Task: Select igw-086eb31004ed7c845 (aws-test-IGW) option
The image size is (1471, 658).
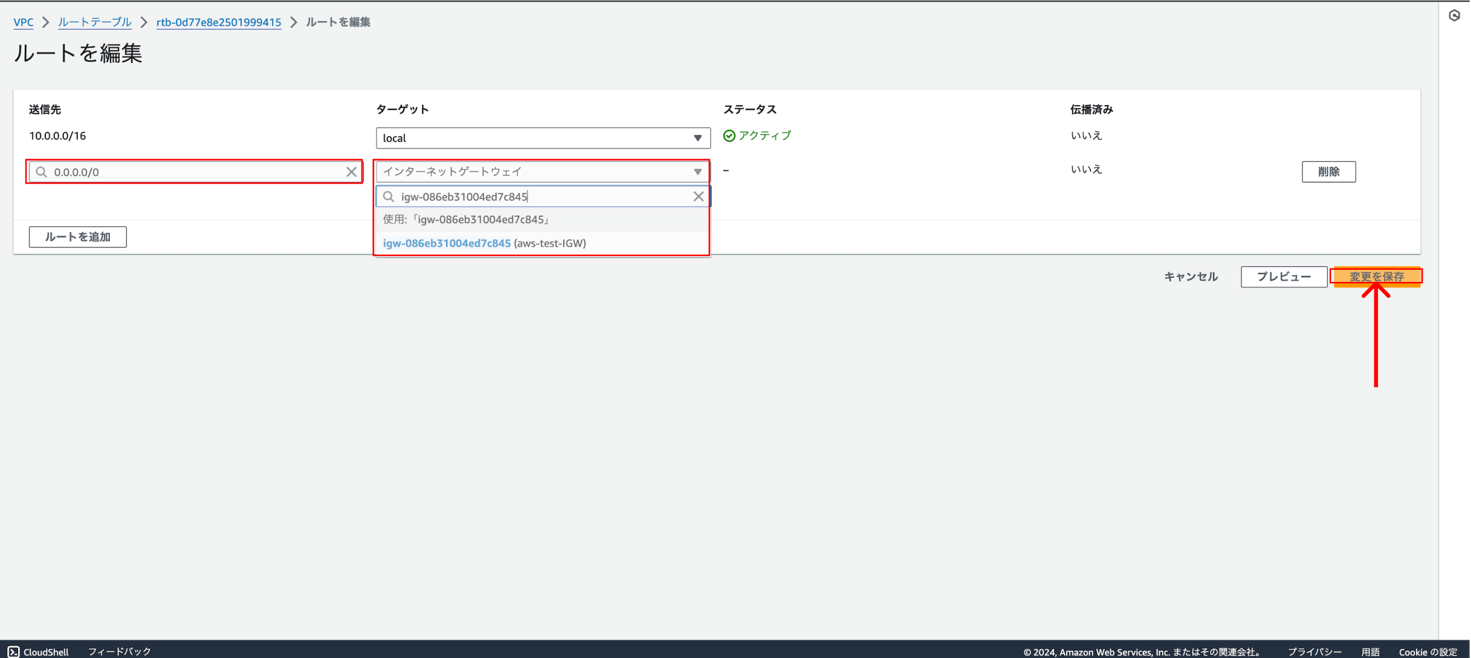Action: pyautogui.click(x=484, y=243)
